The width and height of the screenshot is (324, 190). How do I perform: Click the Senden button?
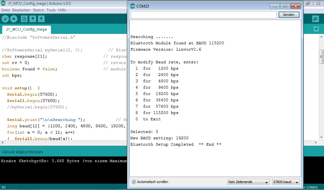[289, 15]
